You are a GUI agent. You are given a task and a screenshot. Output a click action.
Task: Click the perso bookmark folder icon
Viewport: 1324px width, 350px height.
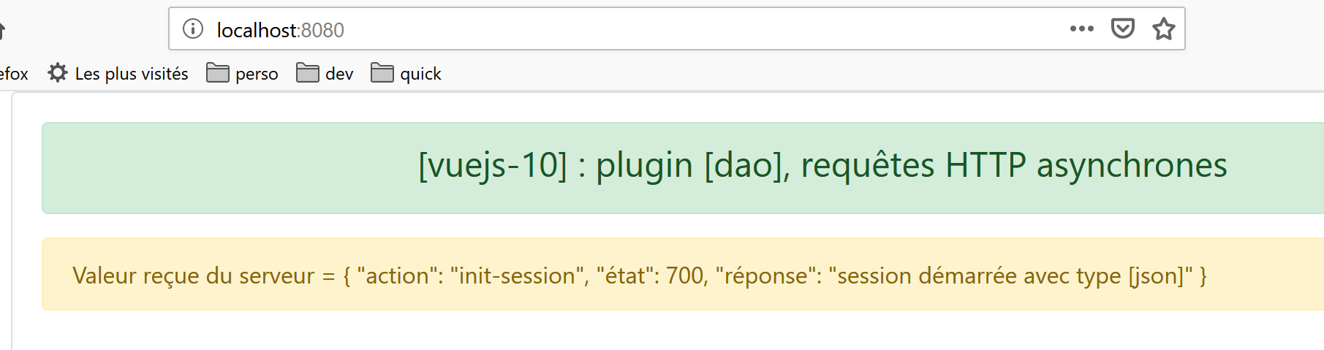pyautogui.click(x=218, y=73)
